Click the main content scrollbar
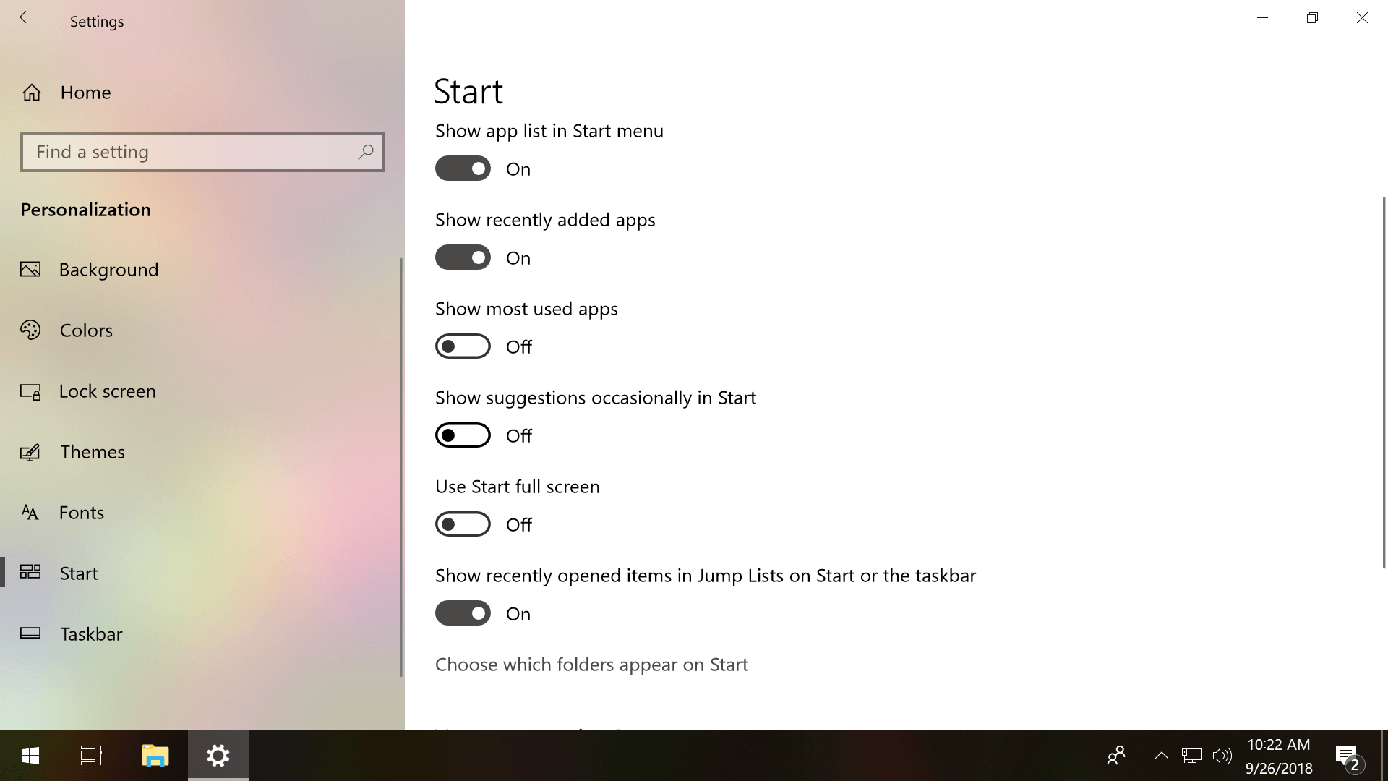This screenshot has width=1388, height=781. [x=1384, y=382]
